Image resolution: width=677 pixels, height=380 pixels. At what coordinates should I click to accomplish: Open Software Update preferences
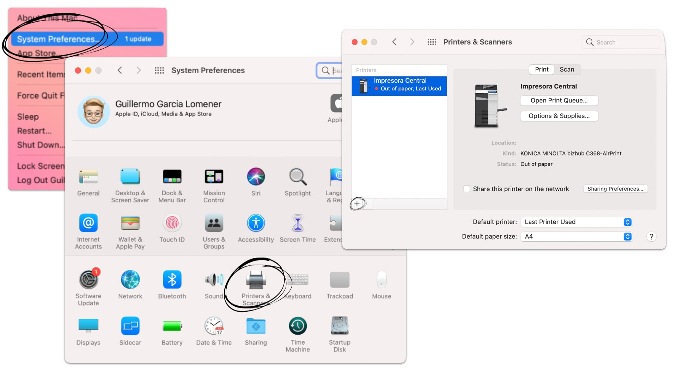click(x=88, y=287)
